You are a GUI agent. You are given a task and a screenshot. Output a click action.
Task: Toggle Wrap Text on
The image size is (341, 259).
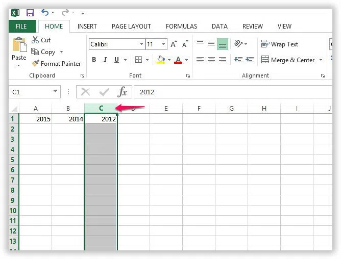pos(280,44)
